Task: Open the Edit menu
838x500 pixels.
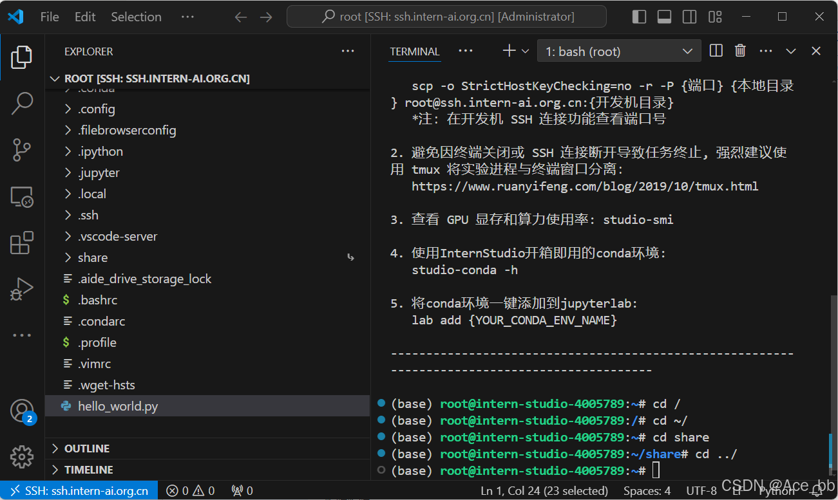Action: point(85,17)
